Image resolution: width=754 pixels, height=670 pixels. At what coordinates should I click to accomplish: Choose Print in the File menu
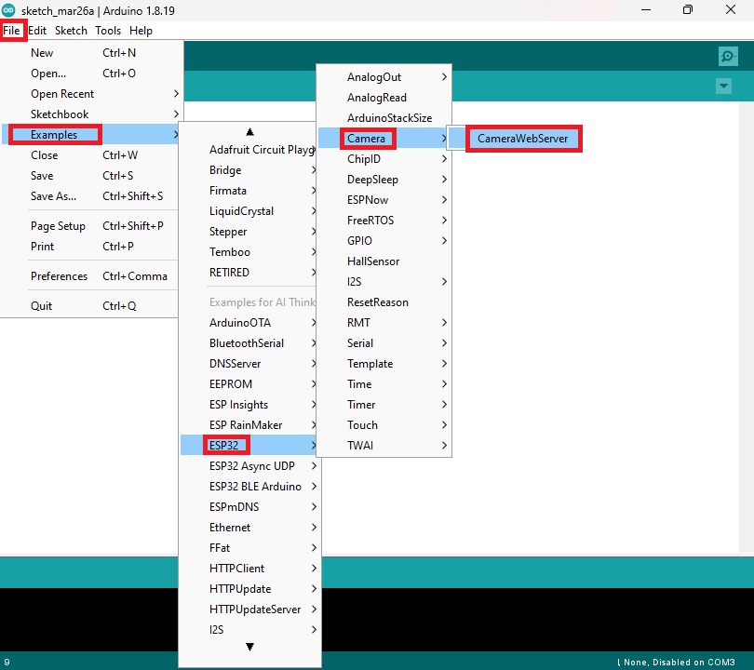[91, 247]
